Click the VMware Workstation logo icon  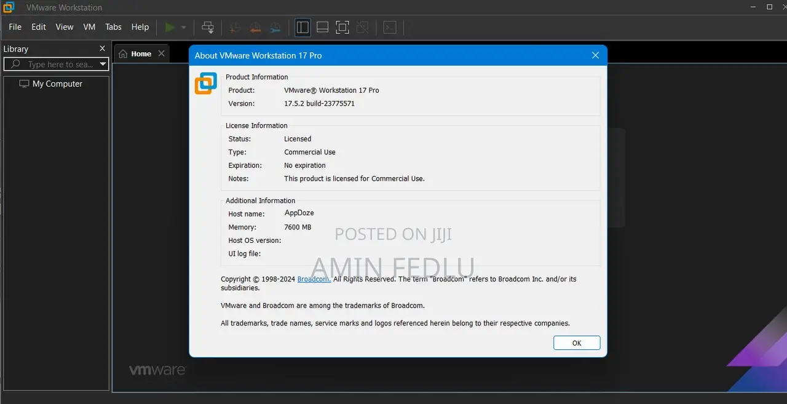[8, 7]
